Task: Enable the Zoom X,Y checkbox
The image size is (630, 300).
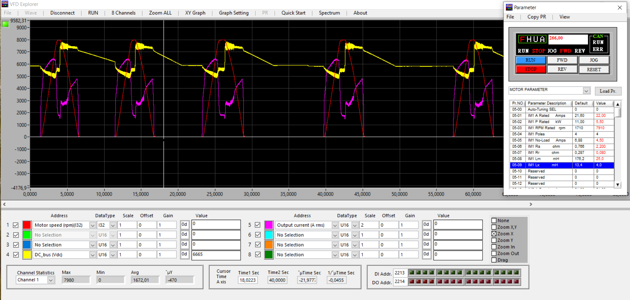Action: [x=494, y=227]
